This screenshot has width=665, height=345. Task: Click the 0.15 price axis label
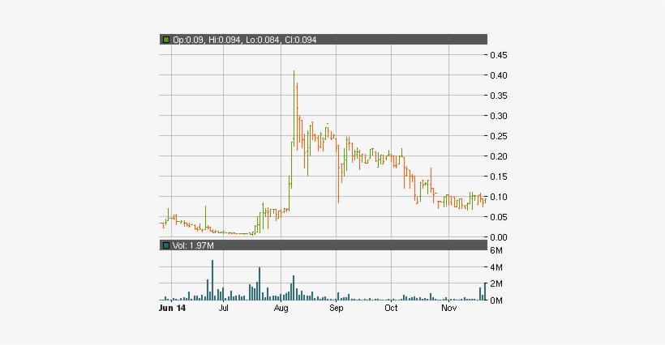pyautogui.click(x=498, y=177)
